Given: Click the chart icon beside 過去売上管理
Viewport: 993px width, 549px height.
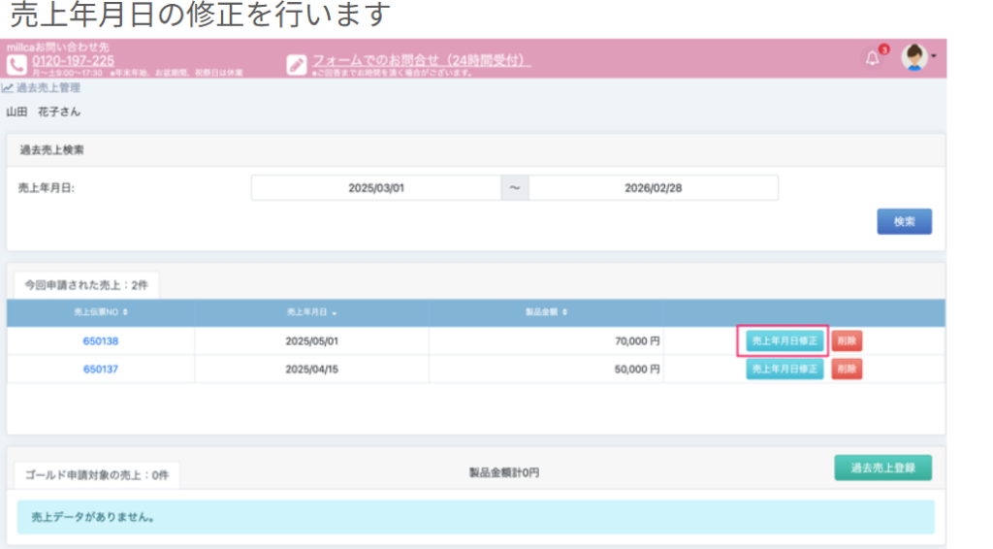Looking at the screenshot, I should point(8,88).
